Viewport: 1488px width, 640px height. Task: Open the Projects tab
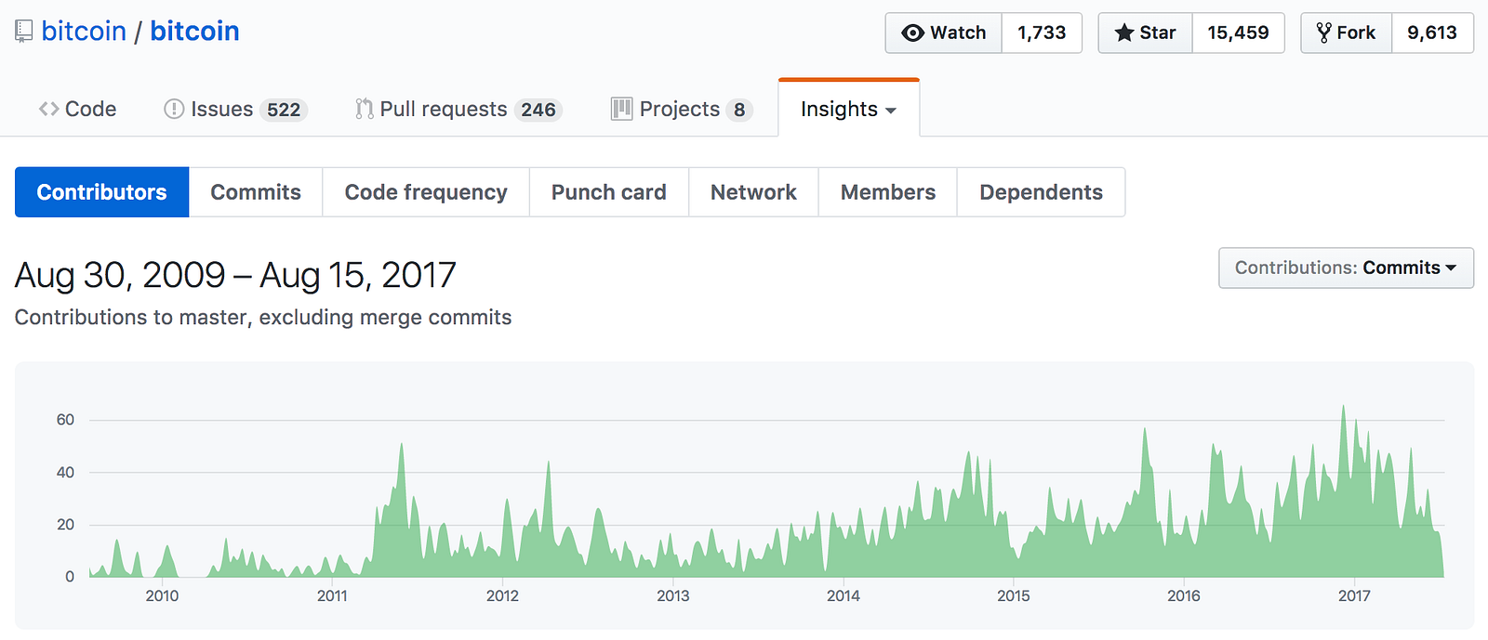(x=681, y=109)
